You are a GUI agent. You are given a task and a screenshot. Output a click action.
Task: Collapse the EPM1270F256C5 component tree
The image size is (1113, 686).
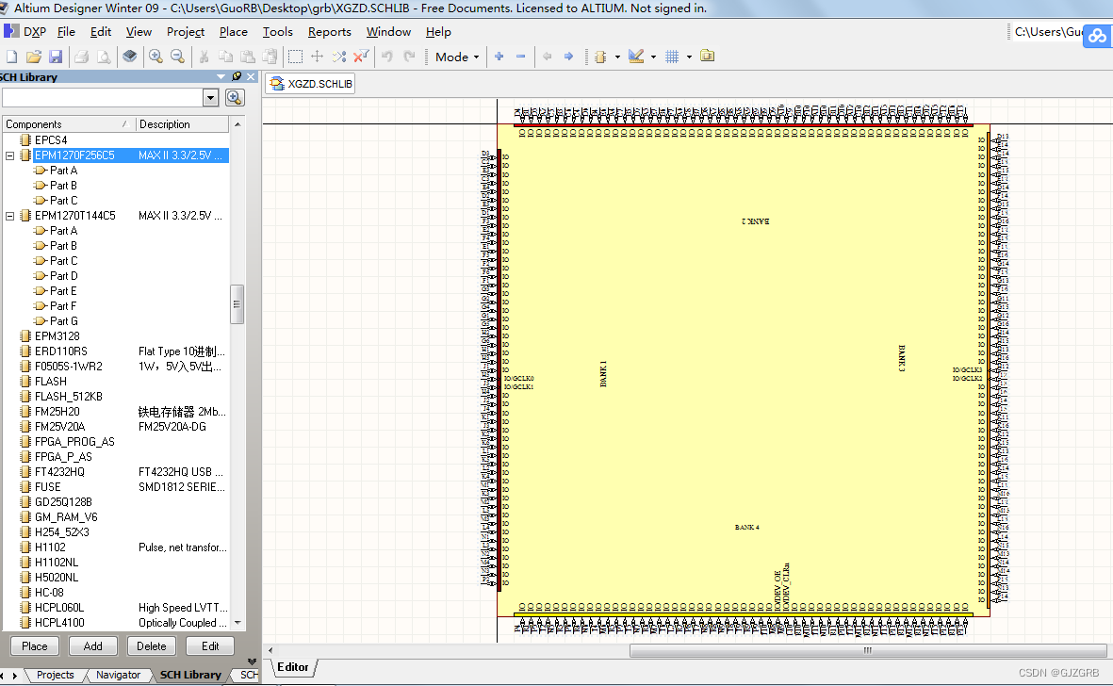8,155
